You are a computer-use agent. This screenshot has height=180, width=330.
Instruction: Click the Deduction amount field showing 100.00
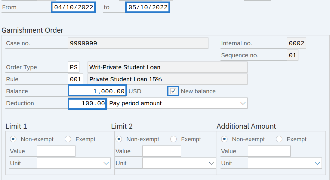coord(87,103)
